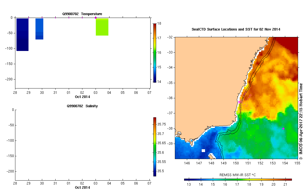Click the -200 depth label on salinity plot

(10, 171)
